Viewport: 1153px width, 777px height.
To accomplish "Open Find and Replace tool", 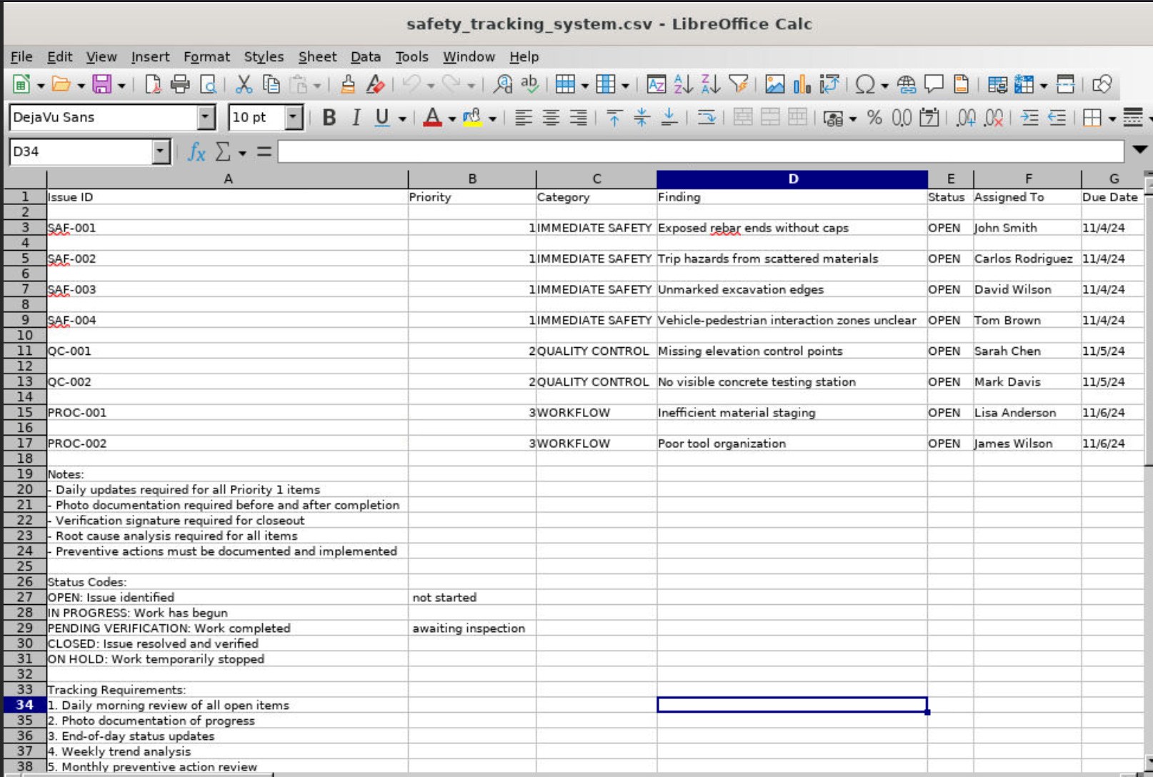I will coord(503,84).
